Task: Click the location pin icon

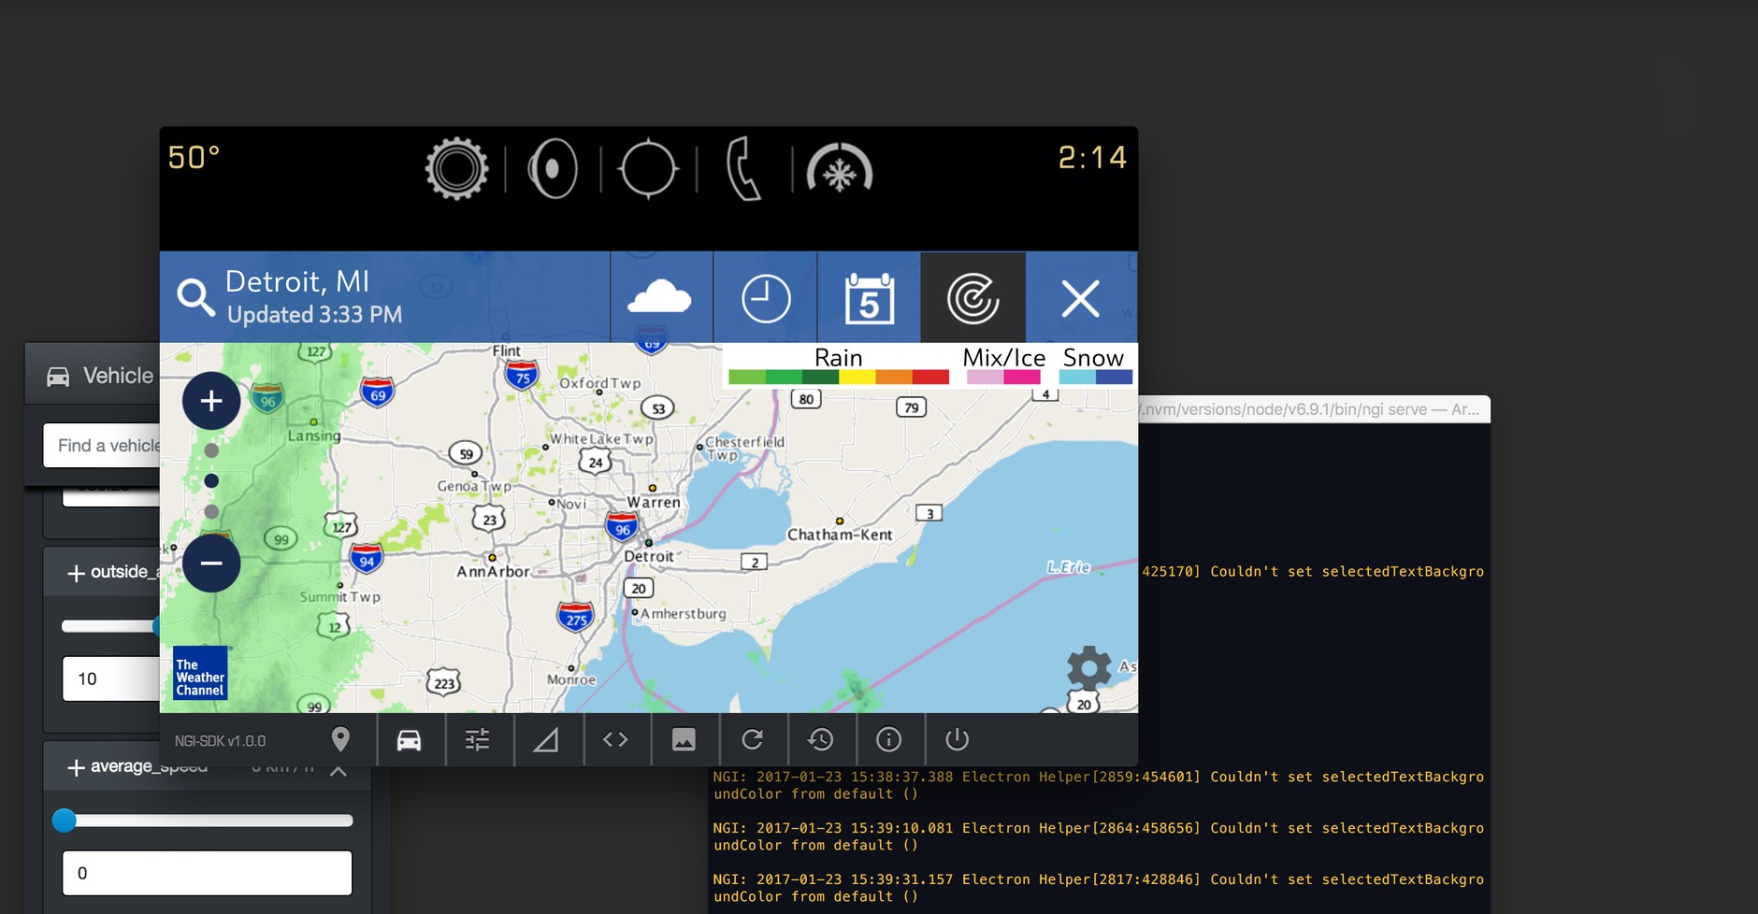Action: 340,740
